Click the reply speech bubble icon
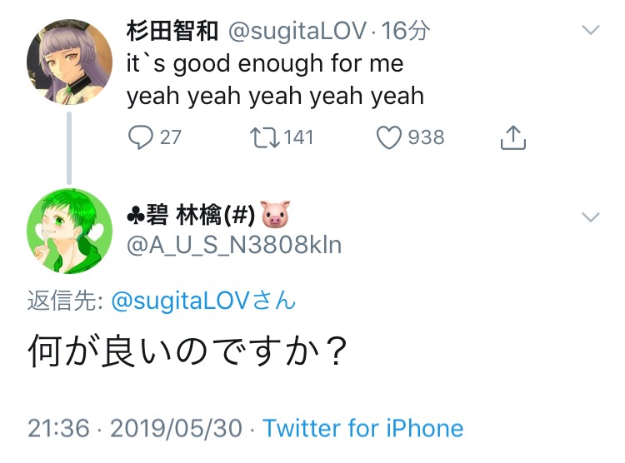625x463 pixels. click(140, 137)
